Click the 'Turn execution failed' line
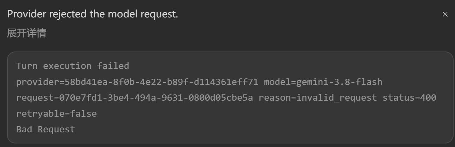The image size is (455, 147). [x=72, y=66]
